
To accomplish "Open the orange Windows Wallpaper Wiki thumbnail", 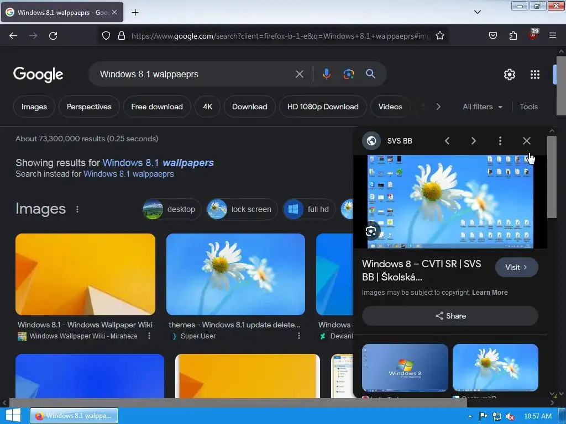I will click(x=86, y=274).
